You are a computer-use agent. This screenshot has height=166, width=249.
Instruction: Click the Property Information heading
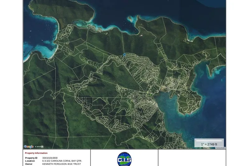pos(36,153)
